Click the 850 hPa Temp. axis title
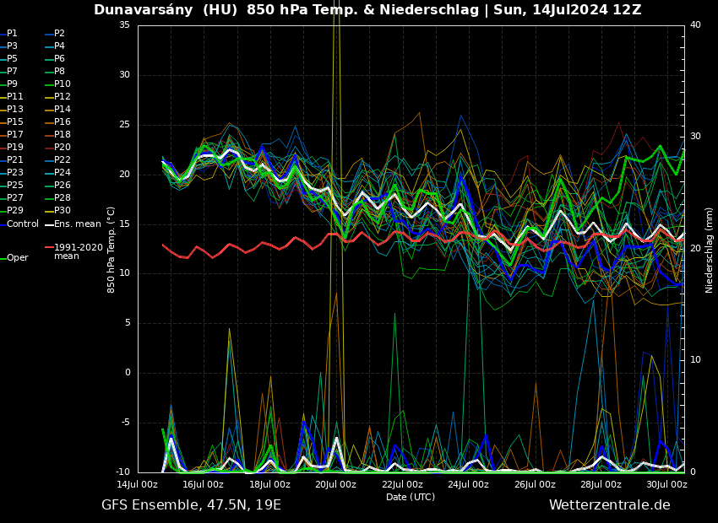The height and width of the screenshot is (523, 718). [x=112, y=250]
